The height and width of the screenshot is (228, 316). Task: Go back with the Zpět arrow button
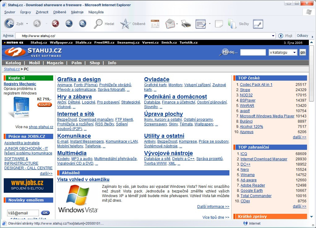click(x=9, y=24)
